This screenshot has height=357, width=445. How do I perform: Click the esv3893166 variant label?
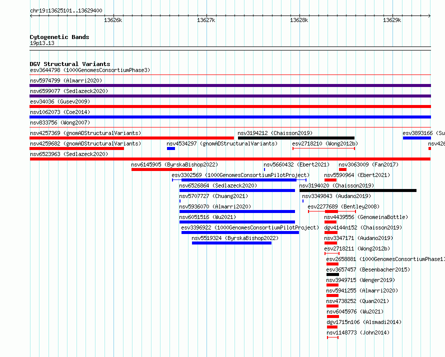point(423,133)
